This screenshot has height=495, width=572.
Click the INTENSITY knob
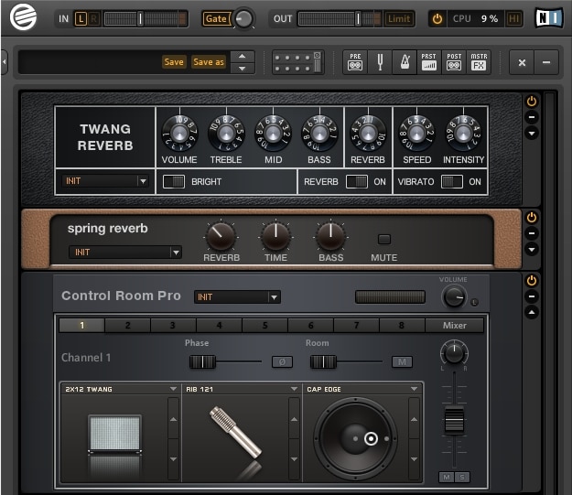pos(463,134)
